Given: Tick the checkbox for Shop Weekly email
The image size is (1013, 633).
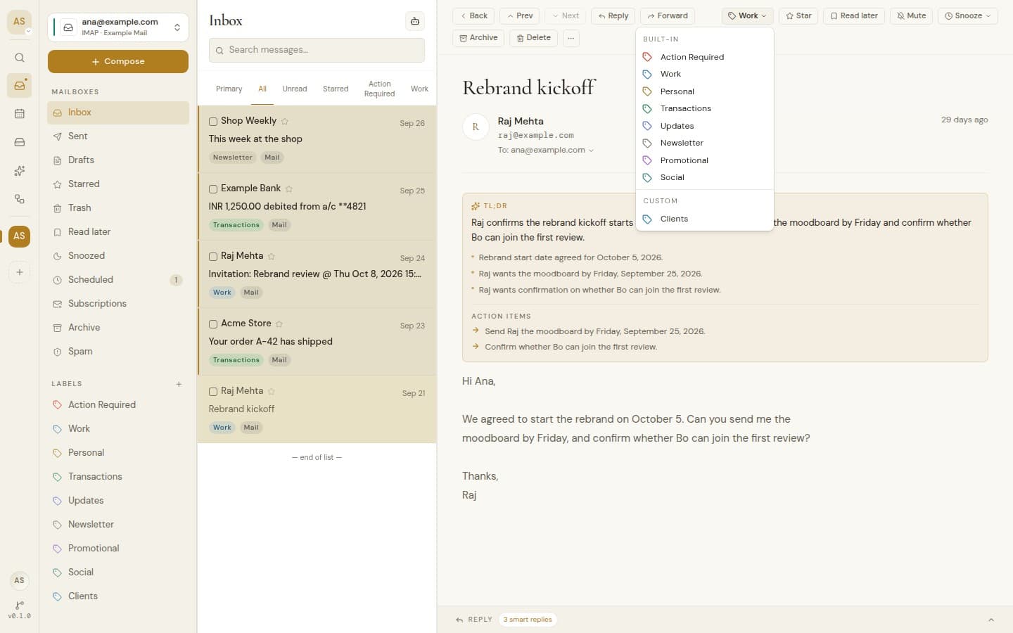Looking at the screenshot, I should pyautogui.click(x=213, y=122).
